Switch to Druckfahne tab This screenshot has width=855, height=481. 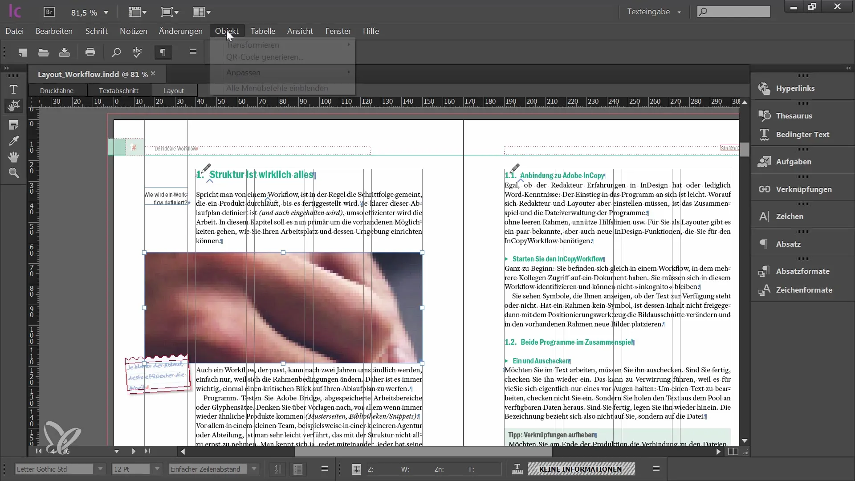coord(57,90)
